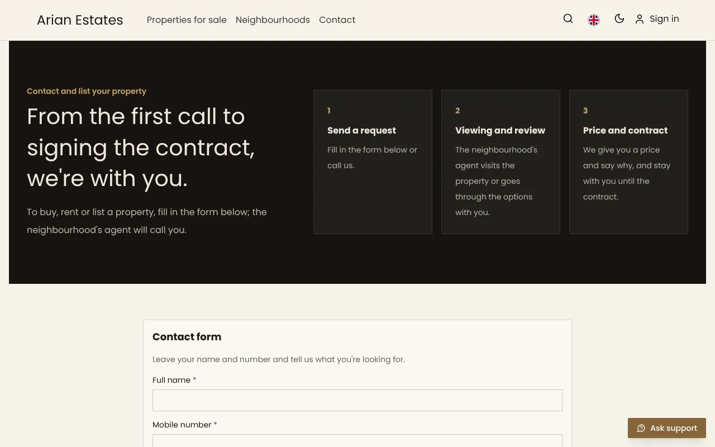
Task: Click the Ask support button
Action: tap(667, 428)
